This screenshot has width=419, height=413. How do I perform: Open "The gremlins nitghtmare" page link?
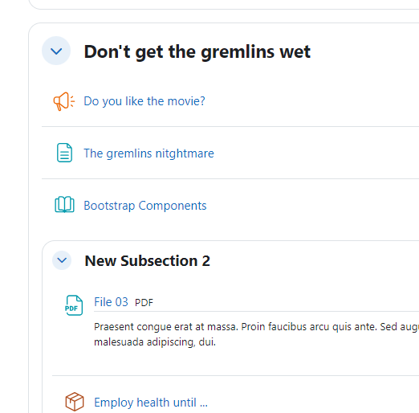(x=148, y=153)
